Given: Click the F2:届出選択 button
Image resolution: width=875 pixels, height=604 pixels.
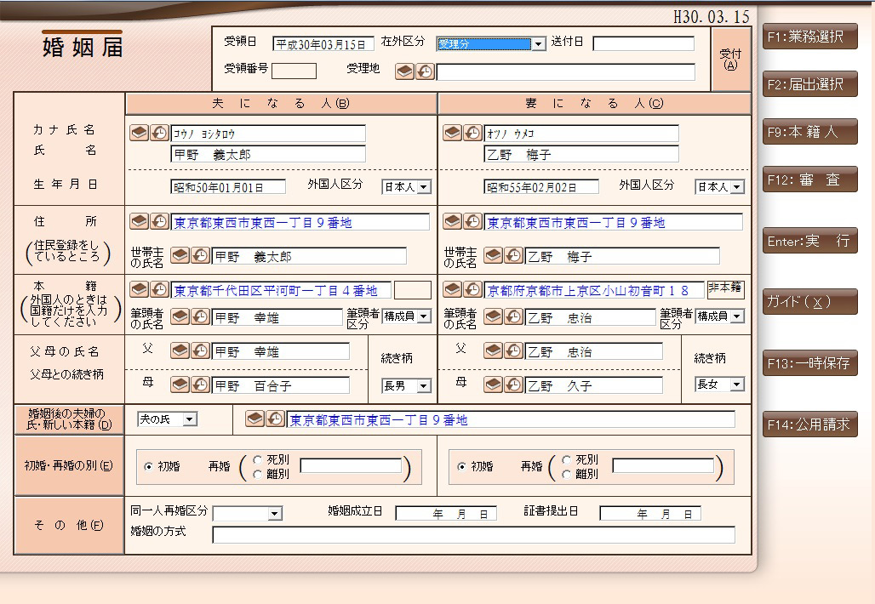Looking at the screenshot, I should coord(809,84).
